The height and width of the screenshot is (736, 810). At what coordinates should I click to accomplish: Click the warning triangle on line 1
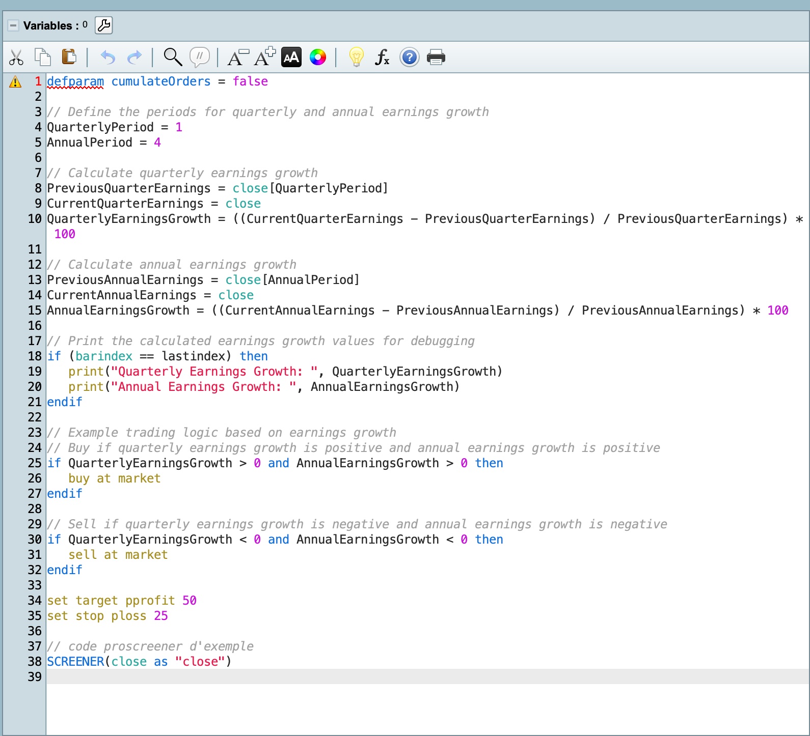pyautogui.click(x=15, y=82)
